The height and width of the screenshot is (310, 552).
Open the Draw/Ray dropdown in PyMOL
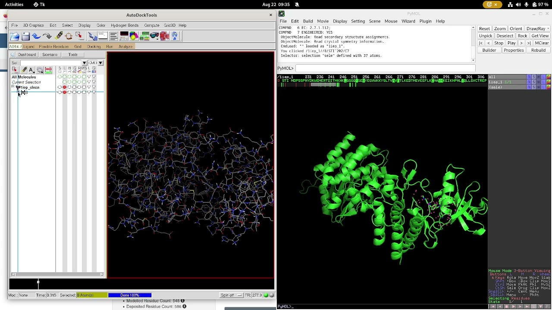tap(537, 28)
